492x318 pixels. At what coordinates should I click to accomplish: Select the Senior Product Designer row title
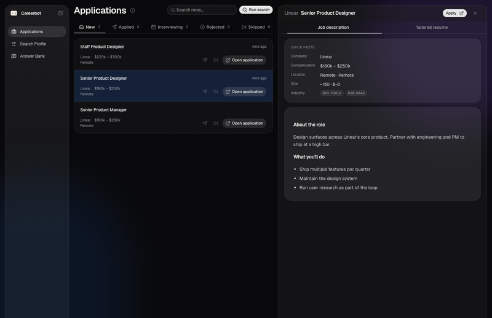103,79
